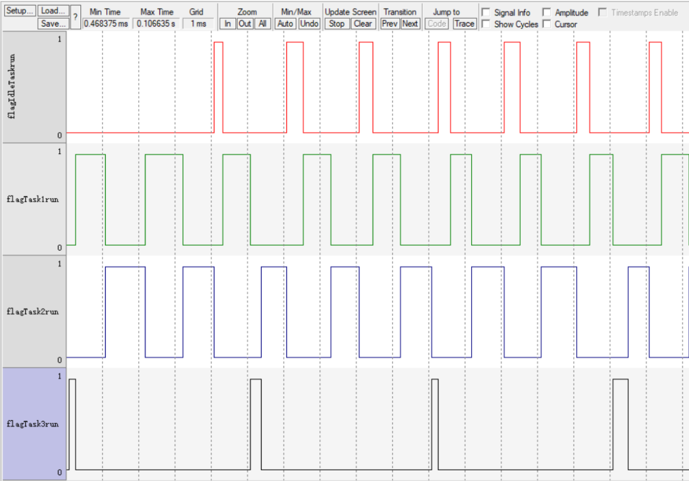The width and height of the screenshot is (689, 481).
Task: Zoom All to show entire trace
Action: click(262, 24)
